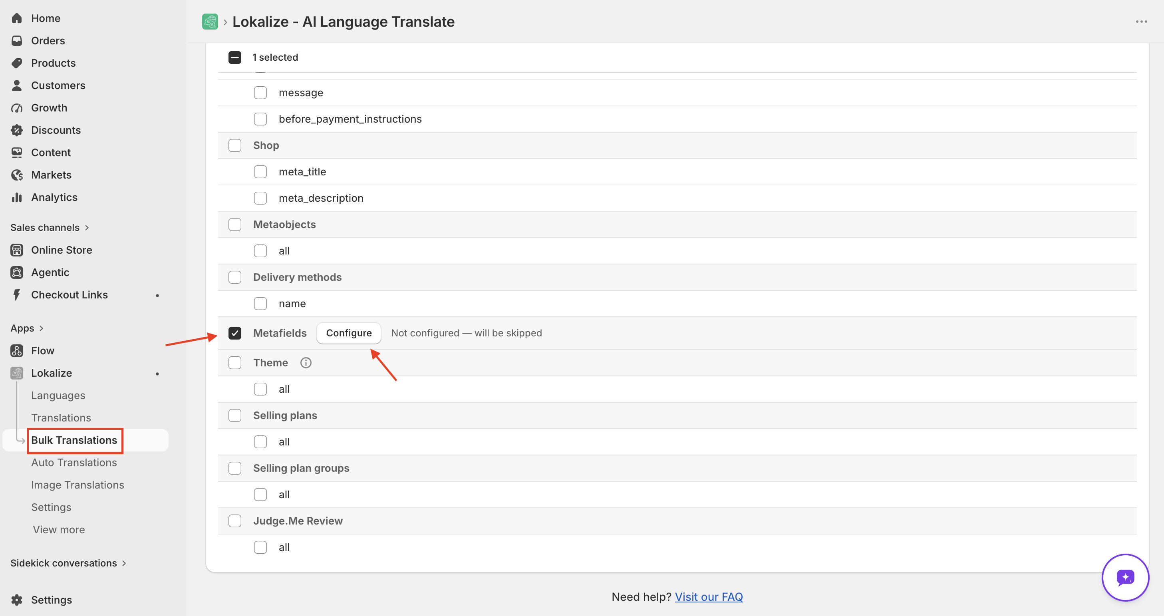The image size is (1164, 616).
Task: Check the Judge.Me Review group checkbox
Action: (234, 521)
